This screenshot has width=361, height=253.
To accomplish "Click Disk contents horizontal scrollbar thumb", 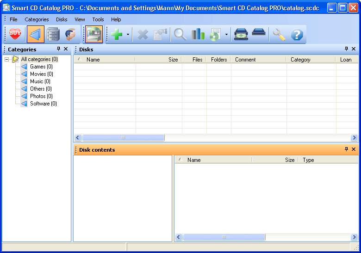I will click(x=224, y=237).
